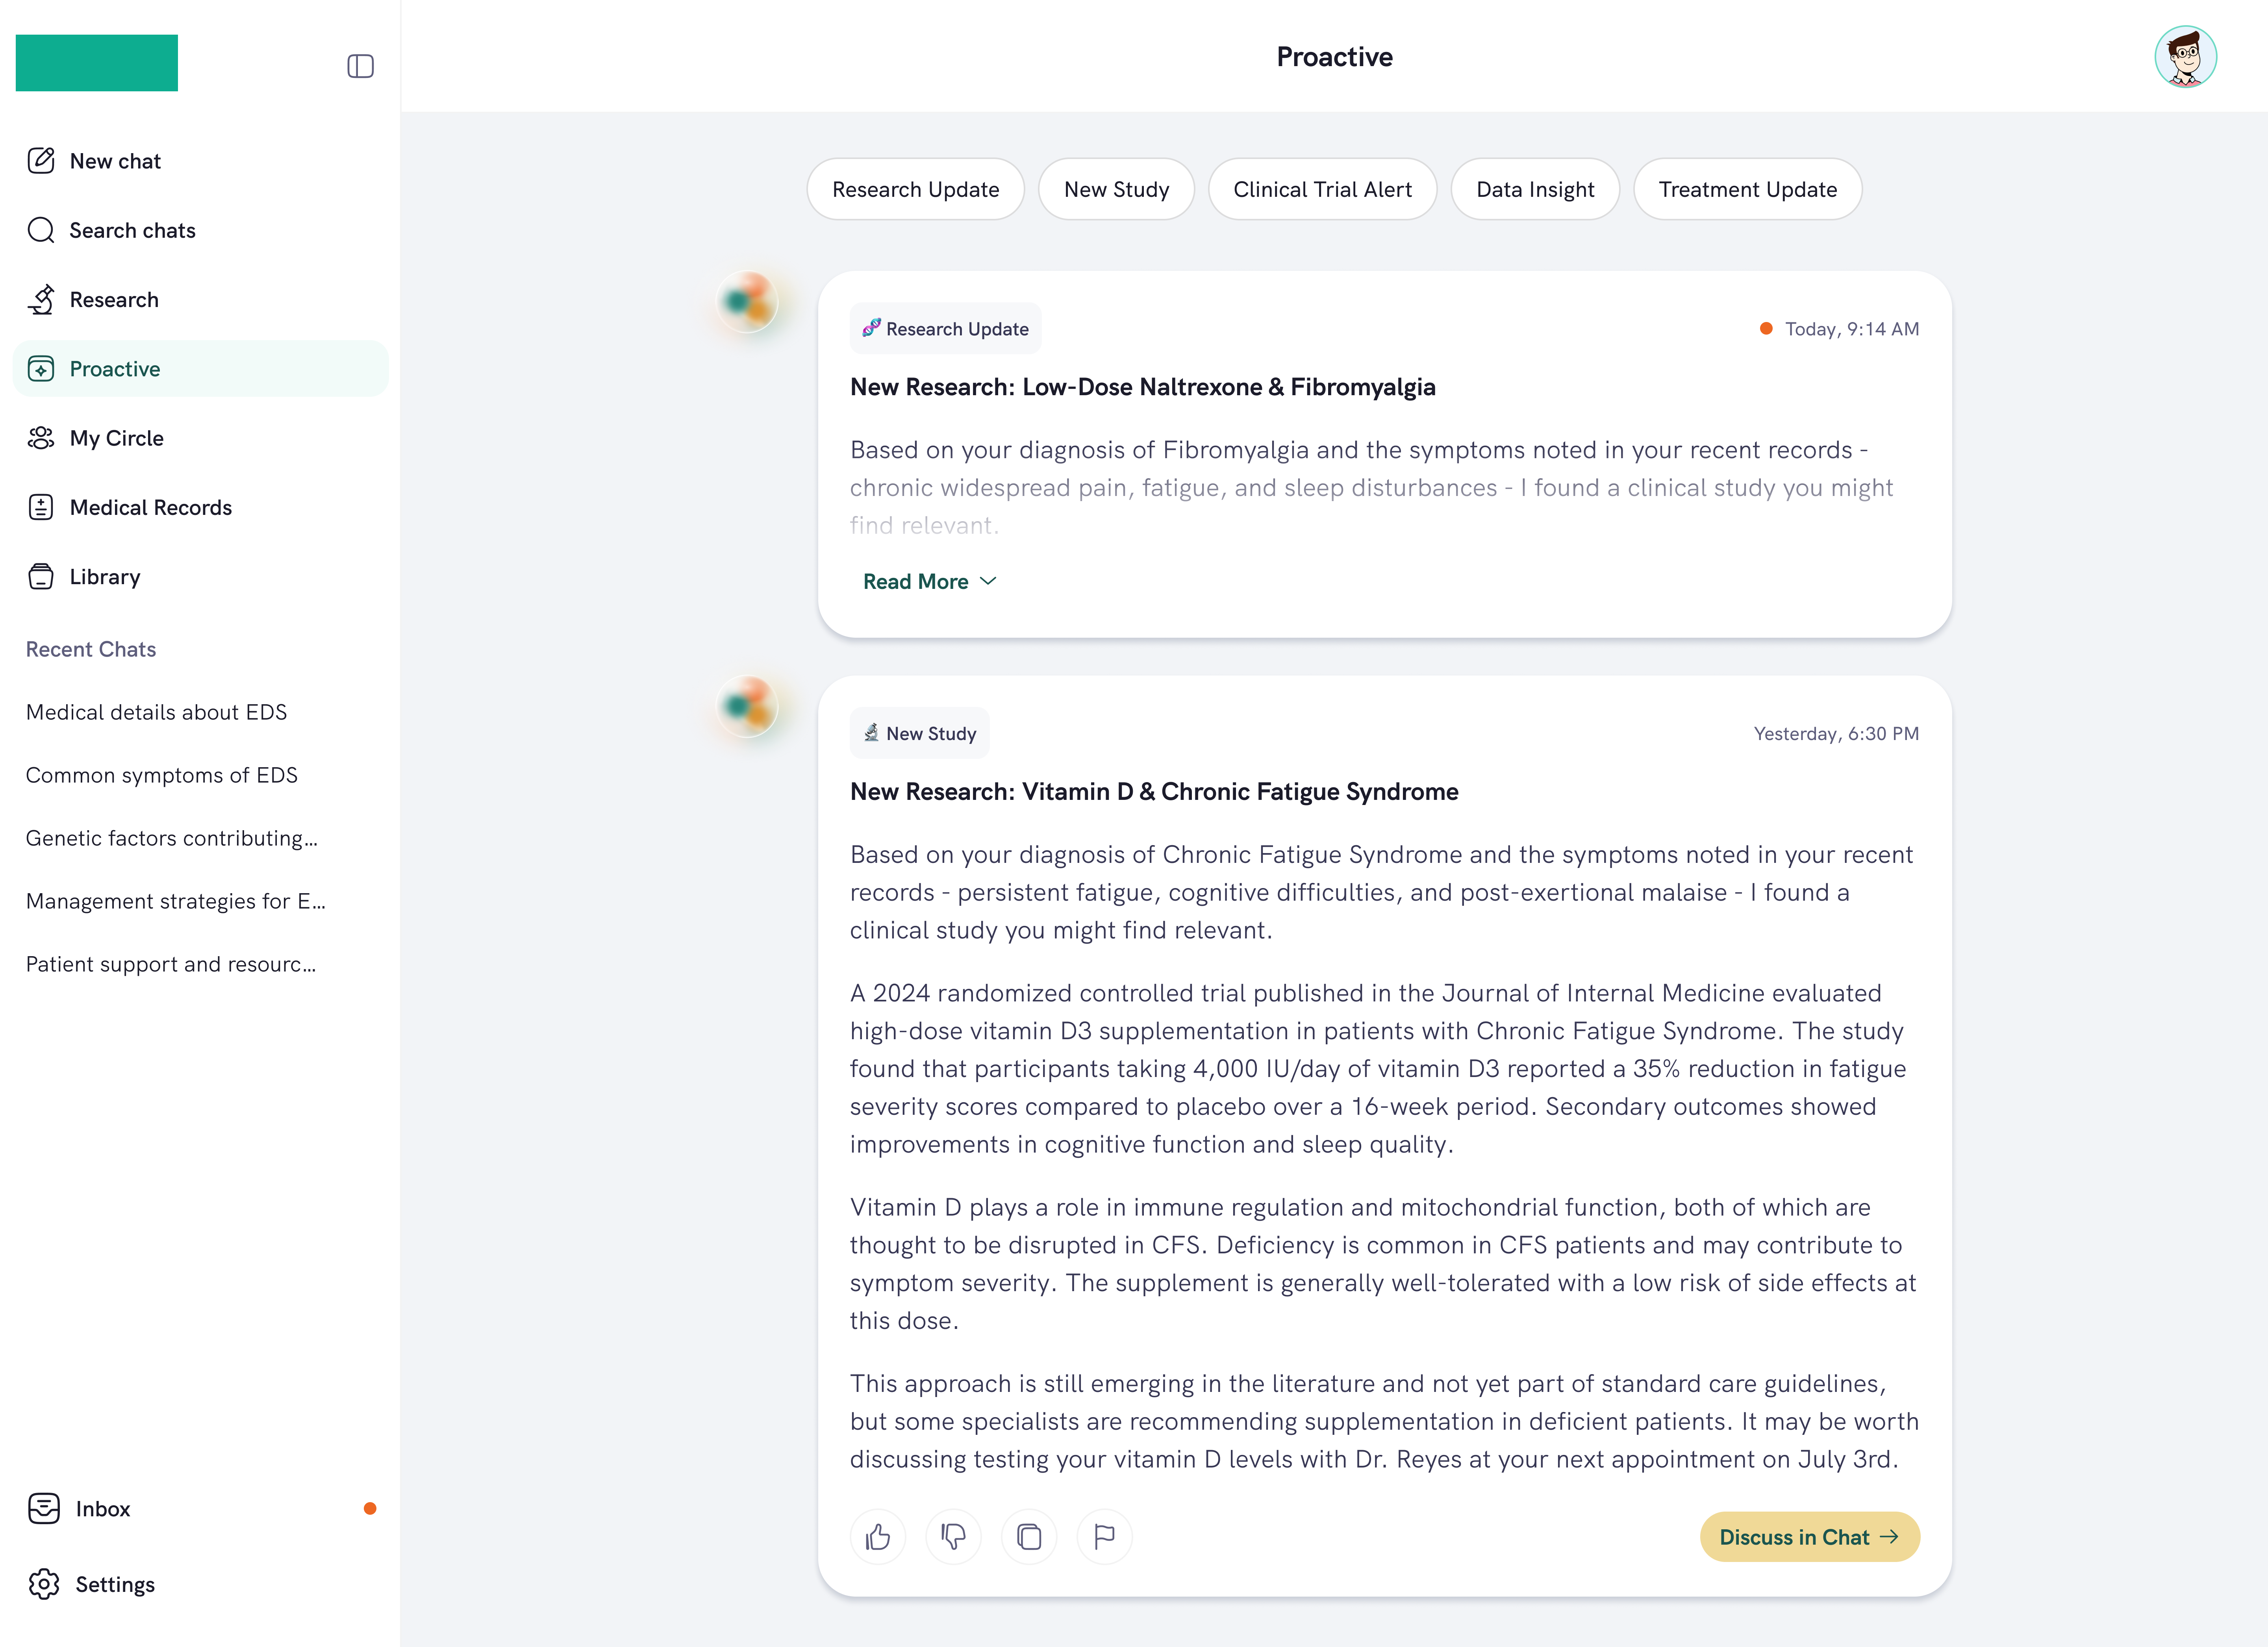The height and width of the screenshot is (1647, 2268).
Task: Toggle the Clinical Trial Alert filter
Action: click(x=1322, y=189)
